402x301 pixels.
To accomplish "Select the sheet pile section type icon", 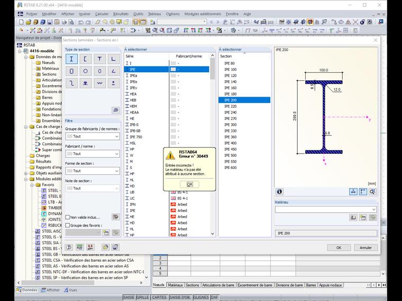I will (99, 83).
